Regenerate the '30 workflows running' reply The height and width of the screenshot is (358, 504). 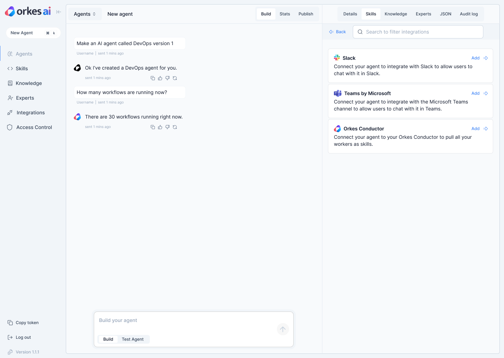point(175,127)
